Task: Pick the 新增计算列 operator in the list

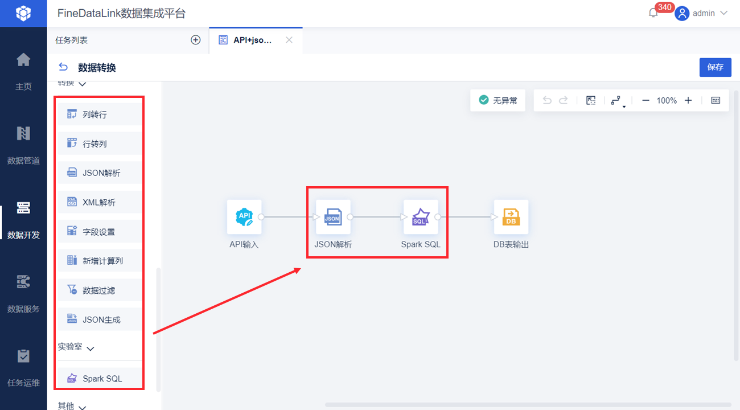Action: pos(100,260)
